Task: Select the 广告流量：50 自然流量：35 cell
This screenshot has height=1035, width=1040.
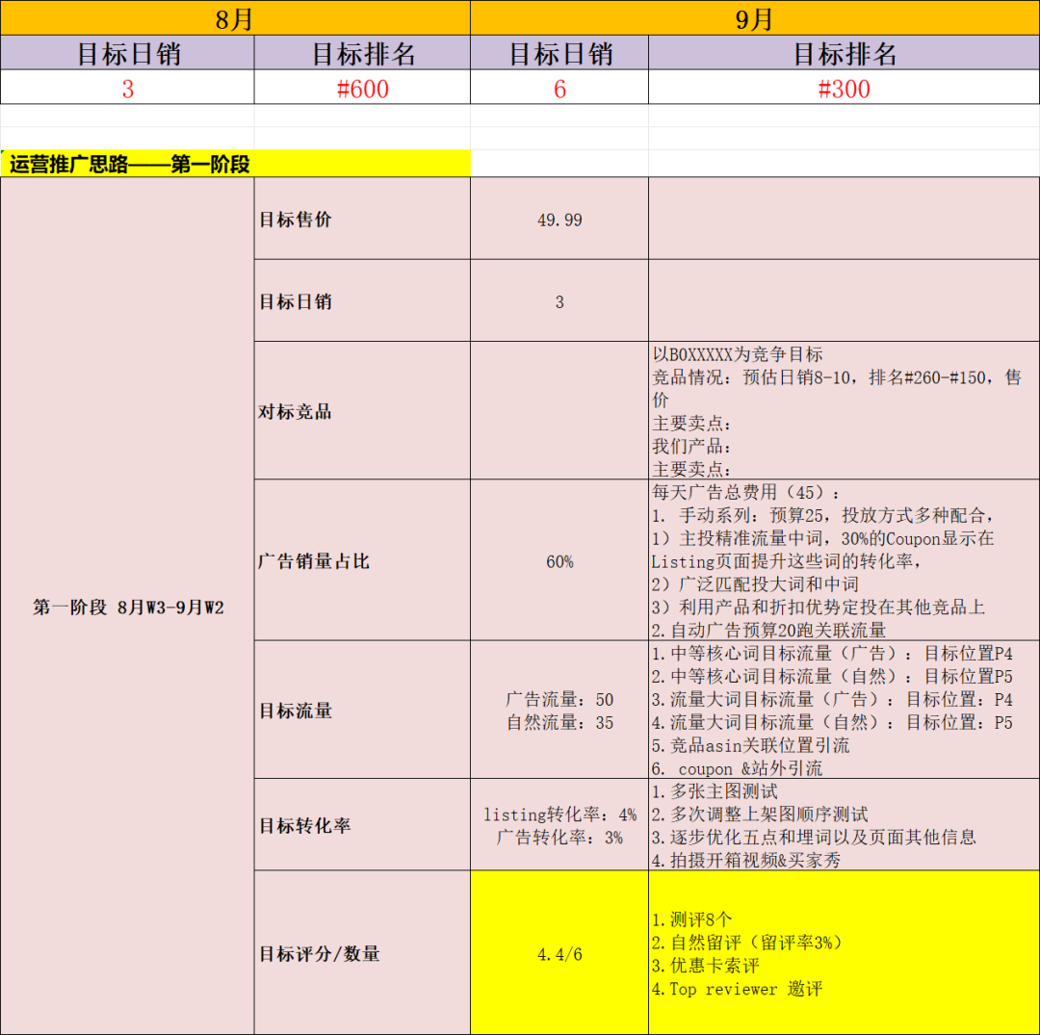Action: pos(559,710)
